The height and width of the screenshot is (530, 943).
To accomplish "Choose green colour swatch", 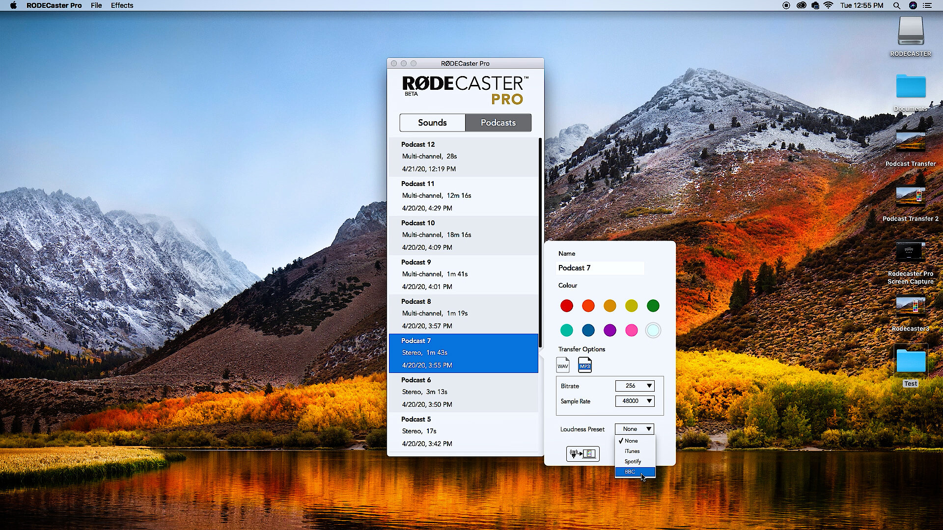I will pos(653,306).
